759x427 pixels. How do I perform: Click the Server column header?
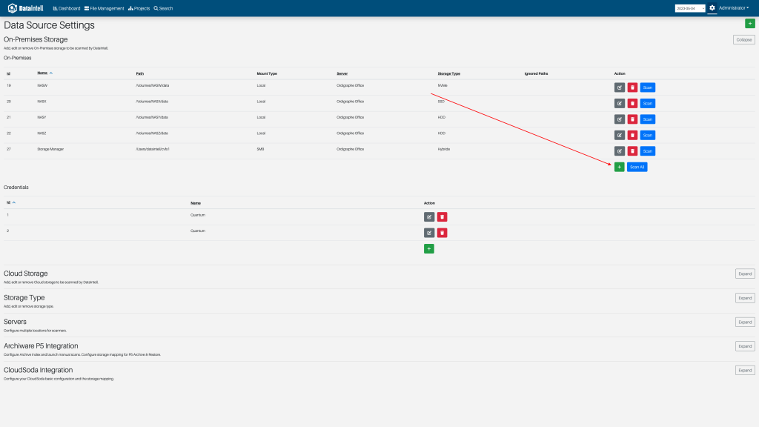pyautogui.click(x=342, y=73)
